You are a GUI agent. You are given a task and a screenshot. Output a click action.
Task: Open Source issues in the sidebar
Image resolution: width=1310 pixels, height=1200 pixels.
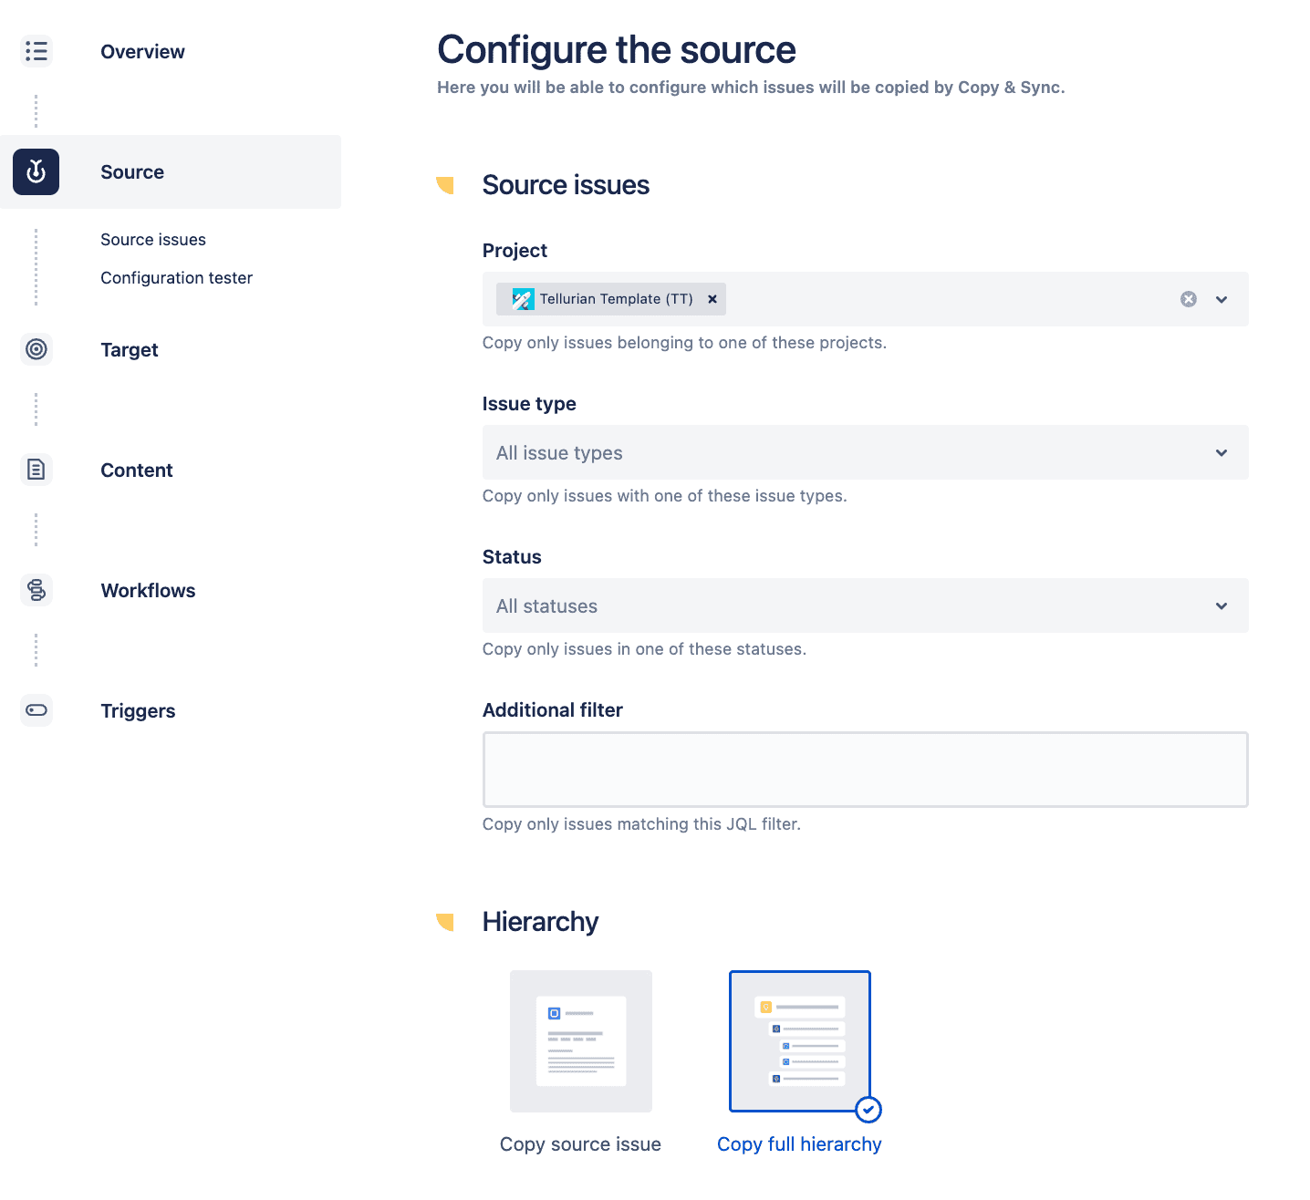point(152,239)
